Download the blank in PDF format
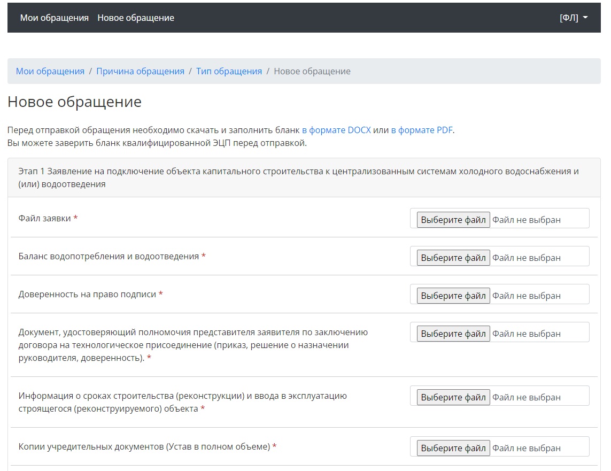The width and height of the screenshot is (611, 471). click(x=422, y=130)
